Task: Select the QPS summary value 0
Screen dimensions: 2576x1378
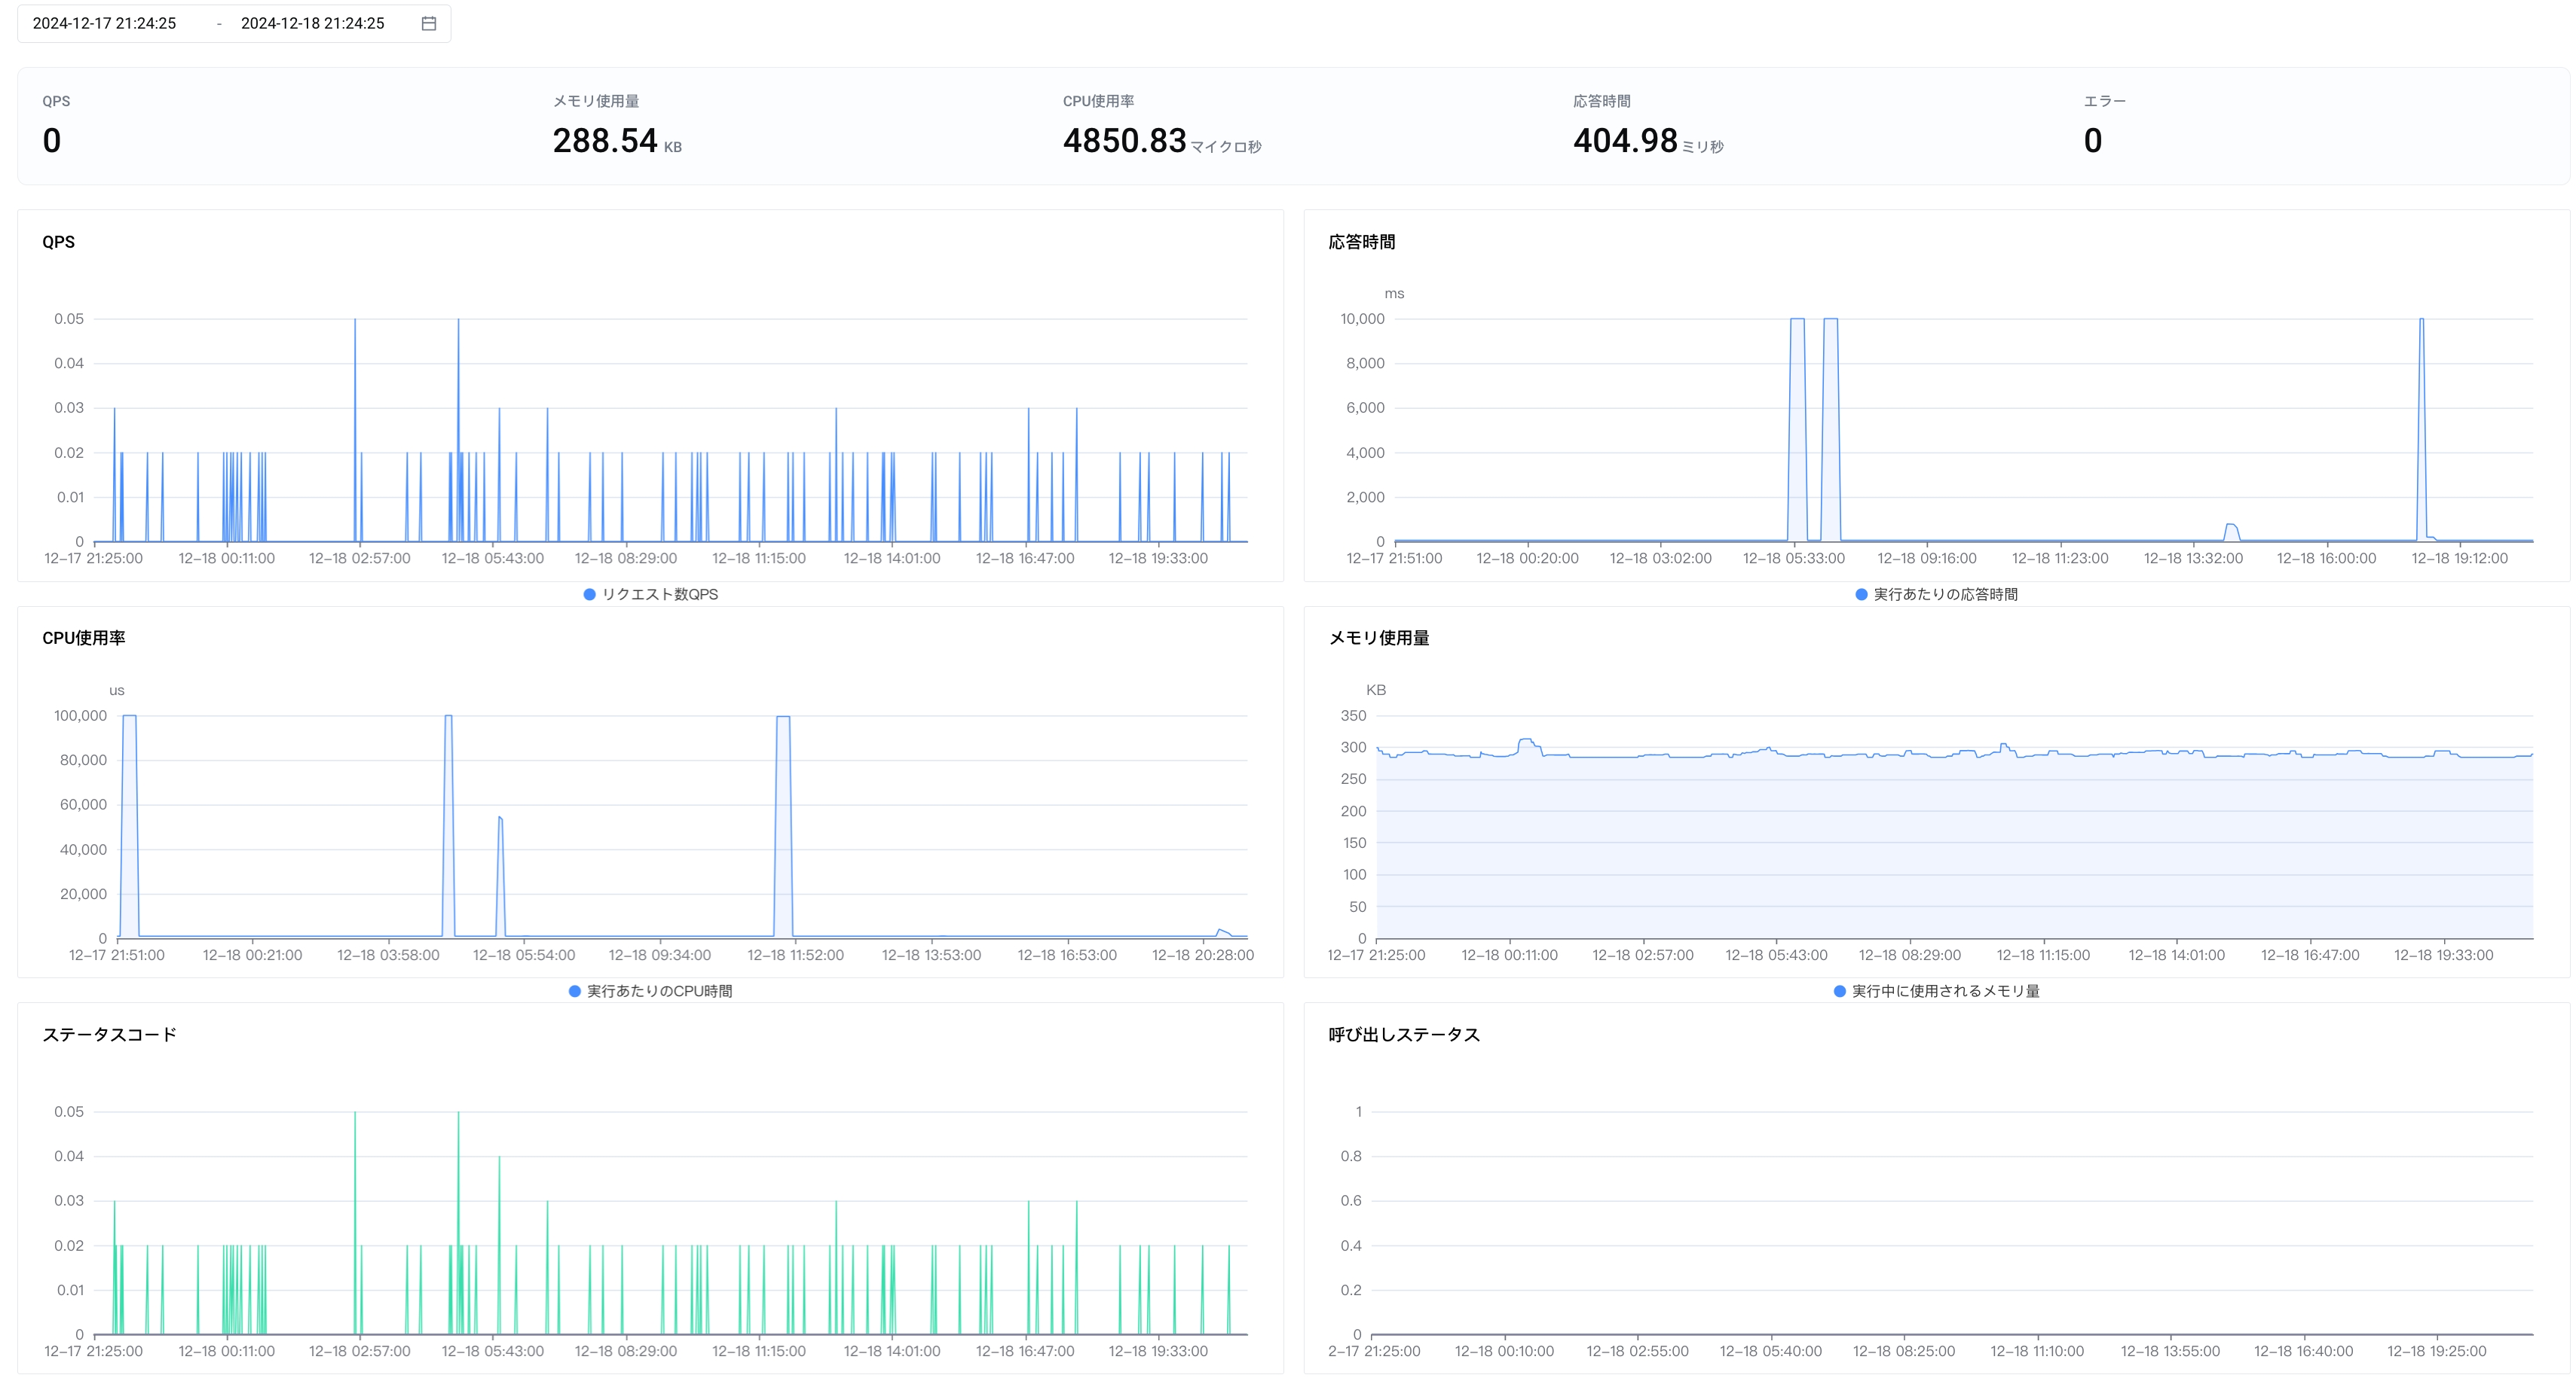Action: pyautogui.click(x=52, y=141)
